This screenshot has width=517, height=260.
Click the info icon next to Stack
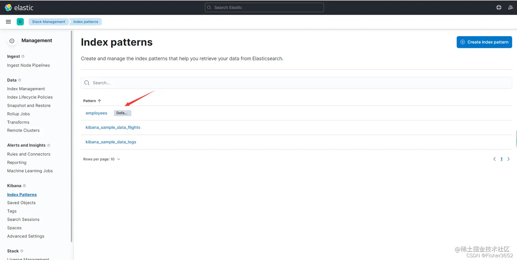pyautogui.click(x=22, y=251)
